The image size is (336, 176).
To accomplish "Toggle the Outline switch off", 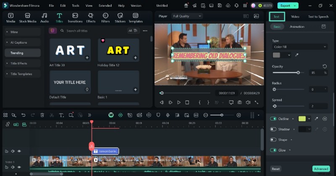I will (x=273, y=119).
